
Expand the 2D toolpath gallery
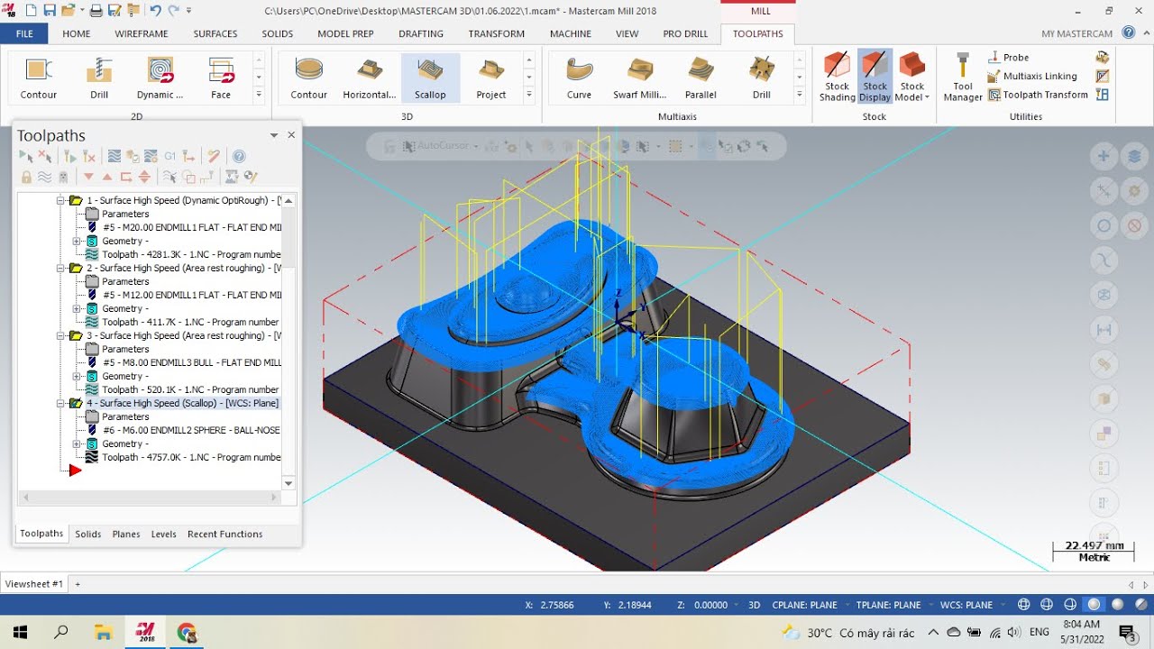pos(259,95)
